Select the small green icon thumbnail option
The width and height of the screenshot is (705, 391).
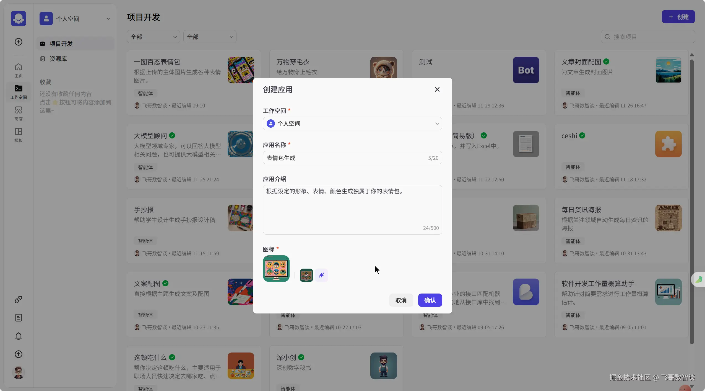pos(306,275)
